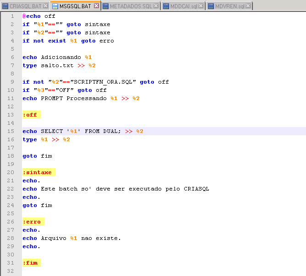Click 'Este batch so' deve ser executado' text
306x276 pixels.
click(101, 189)
